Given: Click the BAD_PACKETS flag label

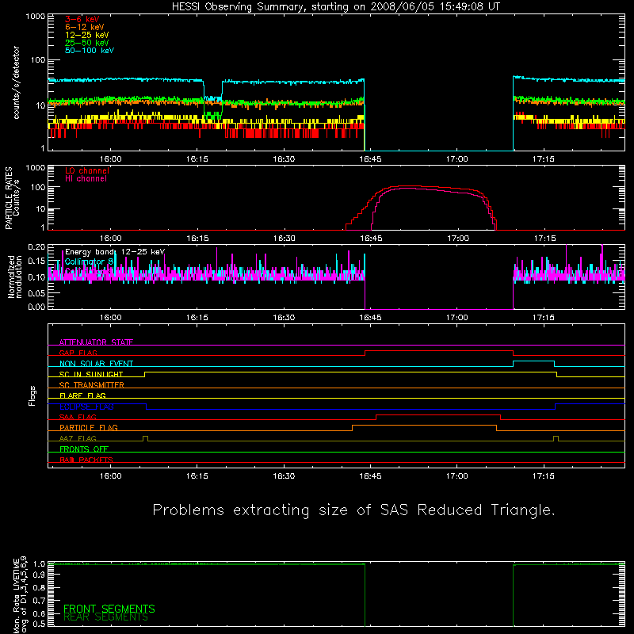Looking at the screenshot, I should (86, 460).
